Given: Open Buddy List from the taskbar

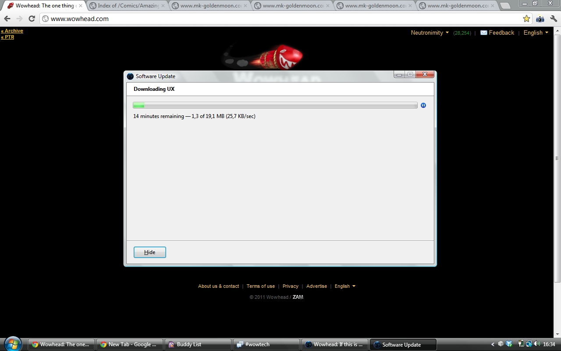Looking at the screenshot, I should pos(198,344).
